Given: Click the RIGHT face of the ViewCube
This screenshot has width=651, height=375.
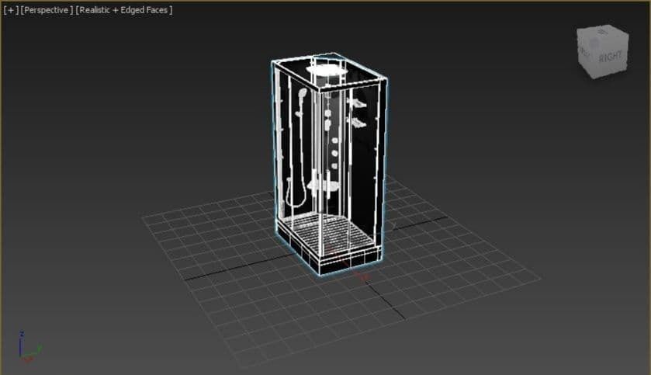Looking at the screenshot, I should point(610,57).
